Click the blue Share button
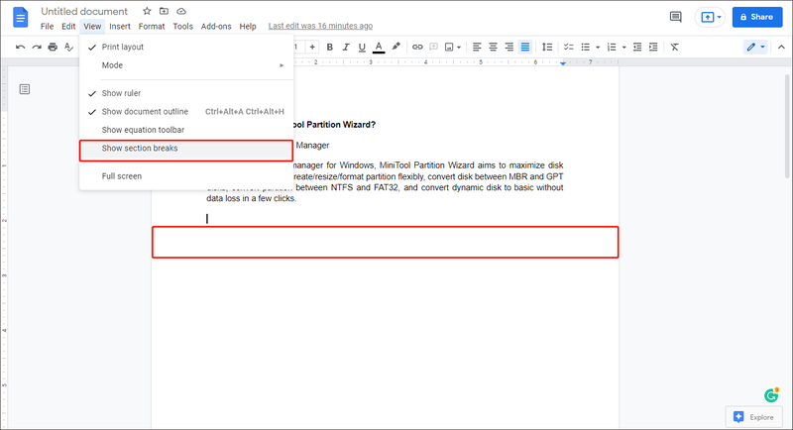793x430 pixels. tap(757, 17)
